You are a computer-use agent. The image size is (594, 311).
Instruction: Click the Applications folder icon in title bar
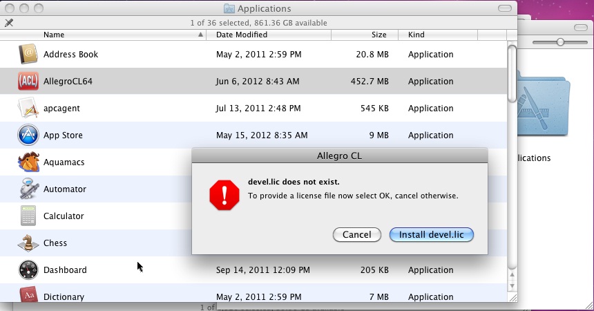coord(229,9)
